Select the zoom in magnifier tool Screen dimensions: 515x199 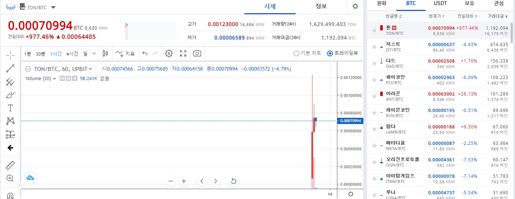point(10,179)
